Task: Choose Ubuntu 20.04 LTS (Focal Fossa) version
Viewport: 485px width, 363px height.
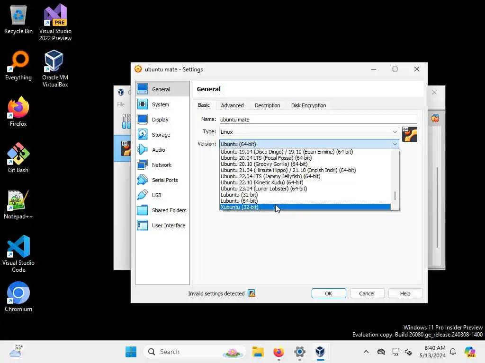Action: [305, 158]
